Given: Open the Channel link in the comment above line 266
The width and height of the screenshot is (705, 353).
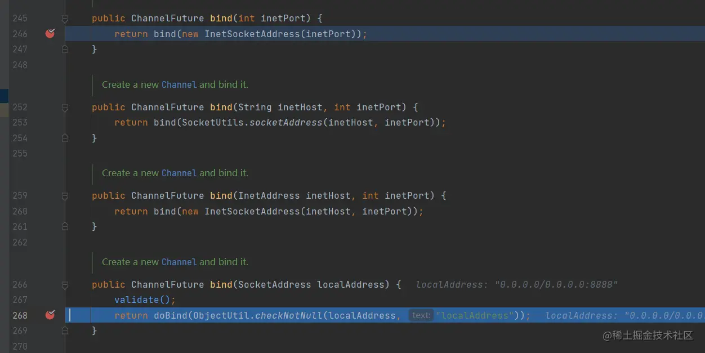Looking at the screenshot, I should tap(179, 262).
